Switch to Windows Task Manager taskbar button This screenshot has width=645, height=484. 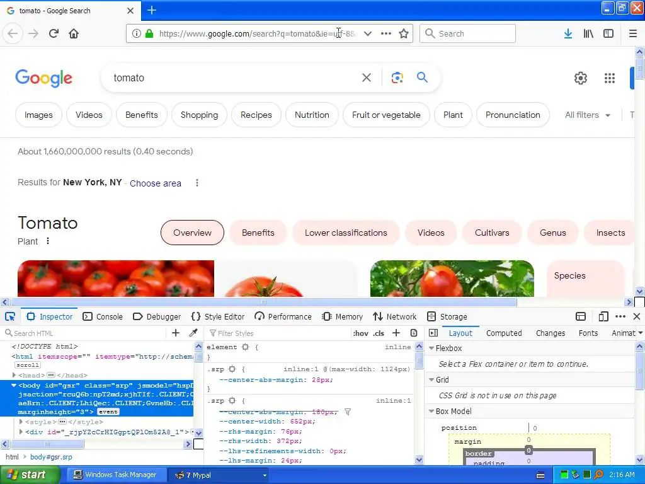tap(117, 475)
